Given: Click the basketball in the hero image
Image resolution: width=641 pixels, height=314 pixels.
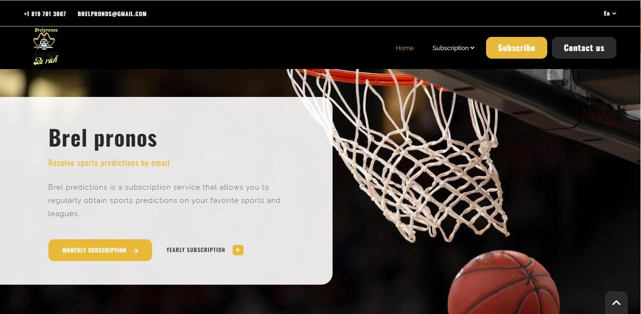Looking at the screenshot, I should [504, 282].
